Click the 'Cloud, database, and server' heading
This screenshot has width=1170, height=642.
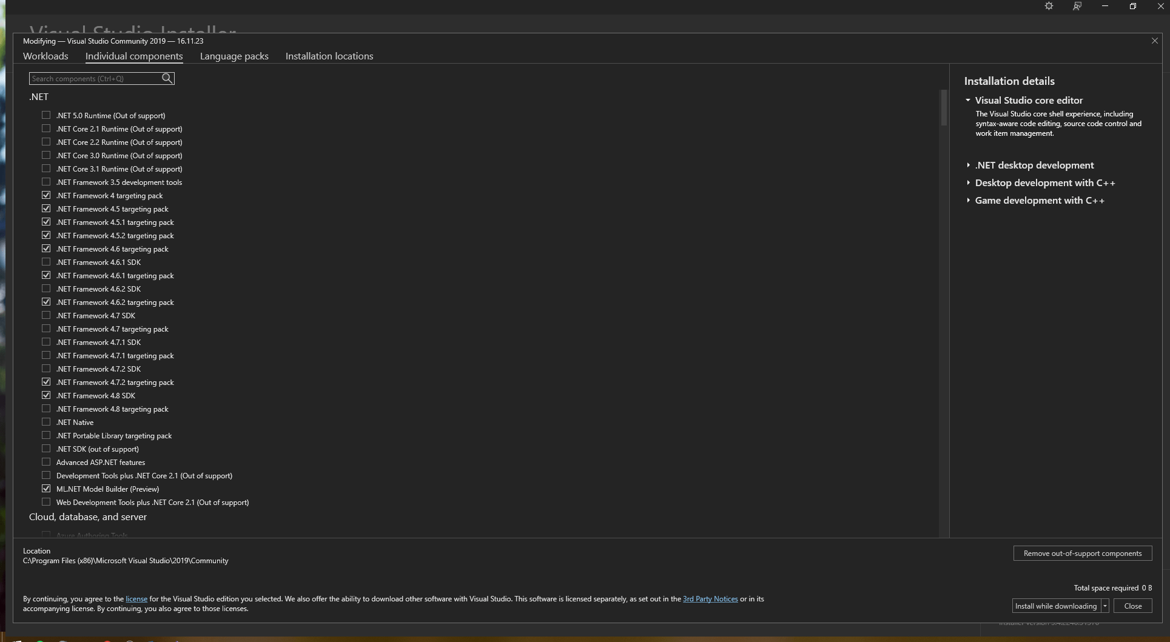tap(88, 517)
